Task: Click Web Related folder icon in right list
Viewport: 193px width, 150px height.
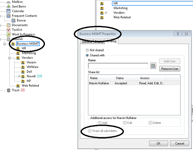Action: (x=102, y=18)
